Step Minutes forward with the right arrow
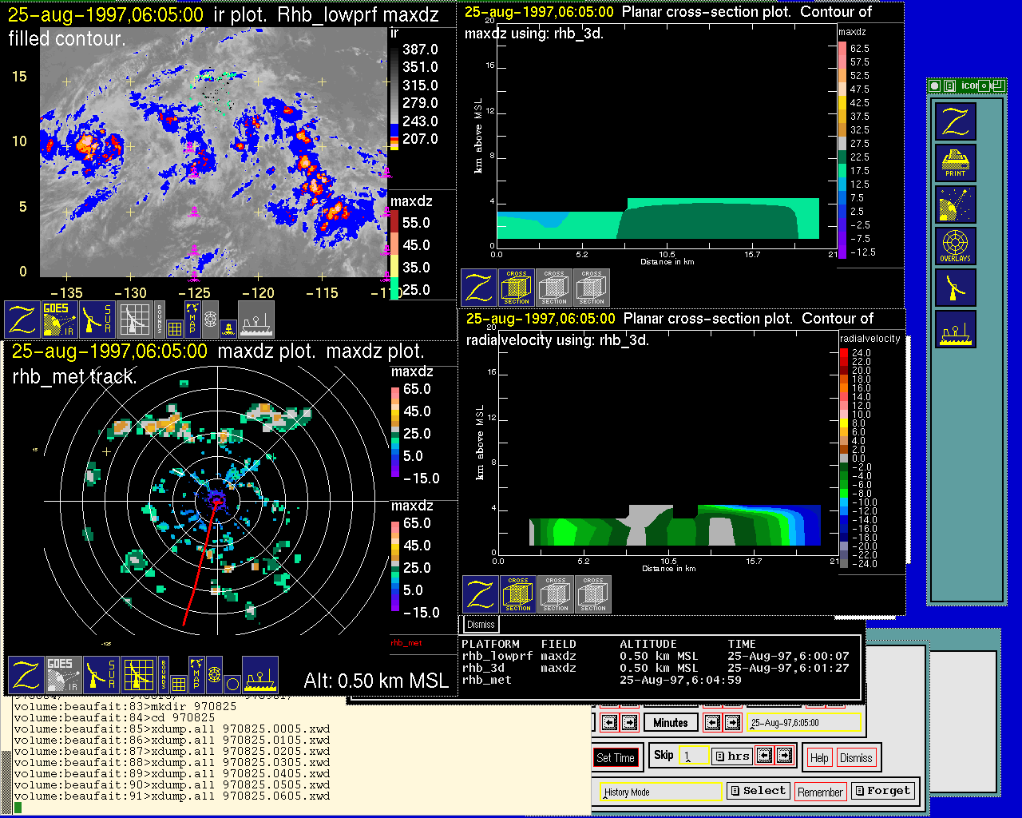Screen dimensions: 1022x818 point(732,723)
